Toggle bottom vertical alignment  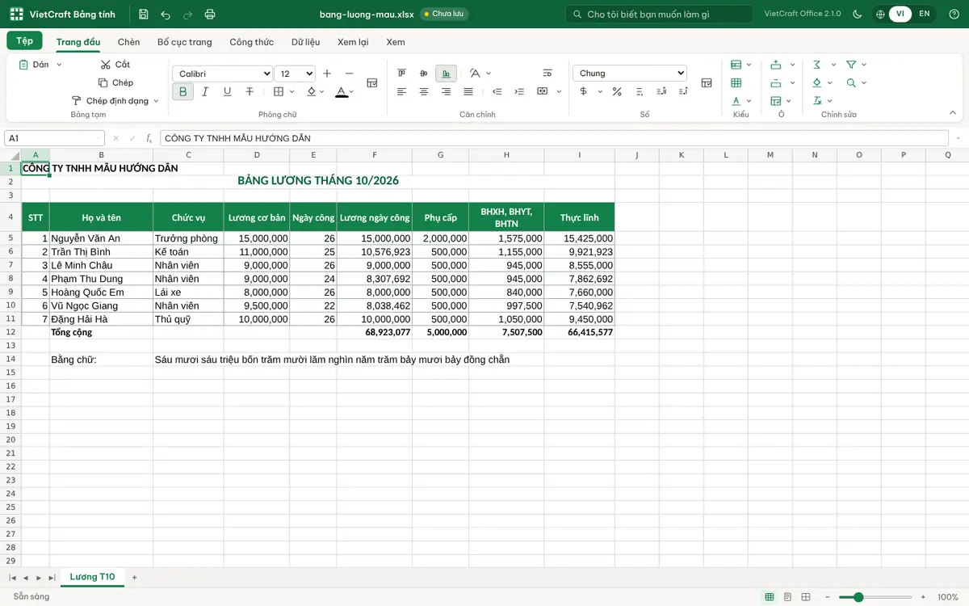(446, 74)
